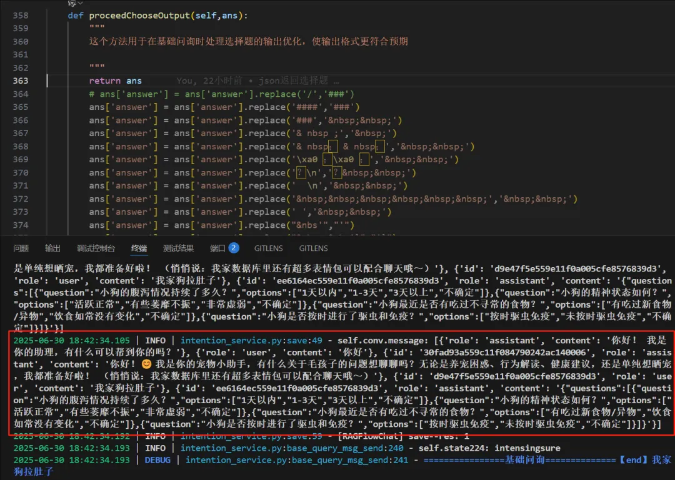Click line number 366 in the gutter
This screenshot has height=480, width=675.
click(x=20, y=120)
